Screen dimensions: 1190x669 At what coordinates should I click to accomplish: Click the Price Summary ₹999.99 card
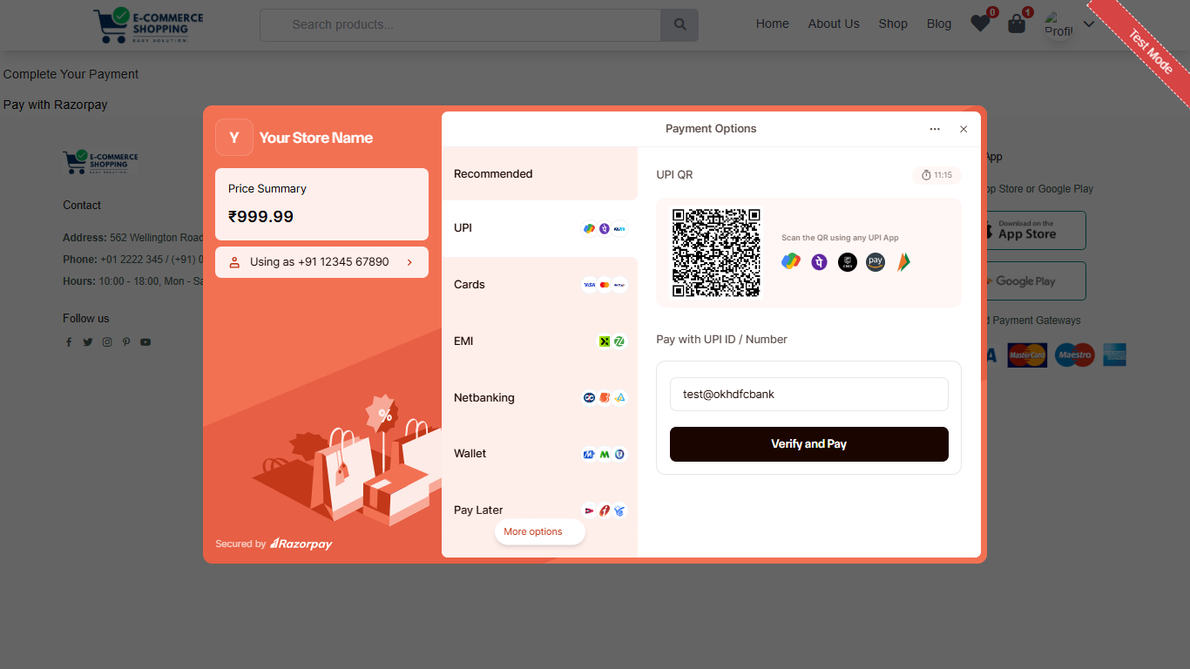[x=321, y=204]
